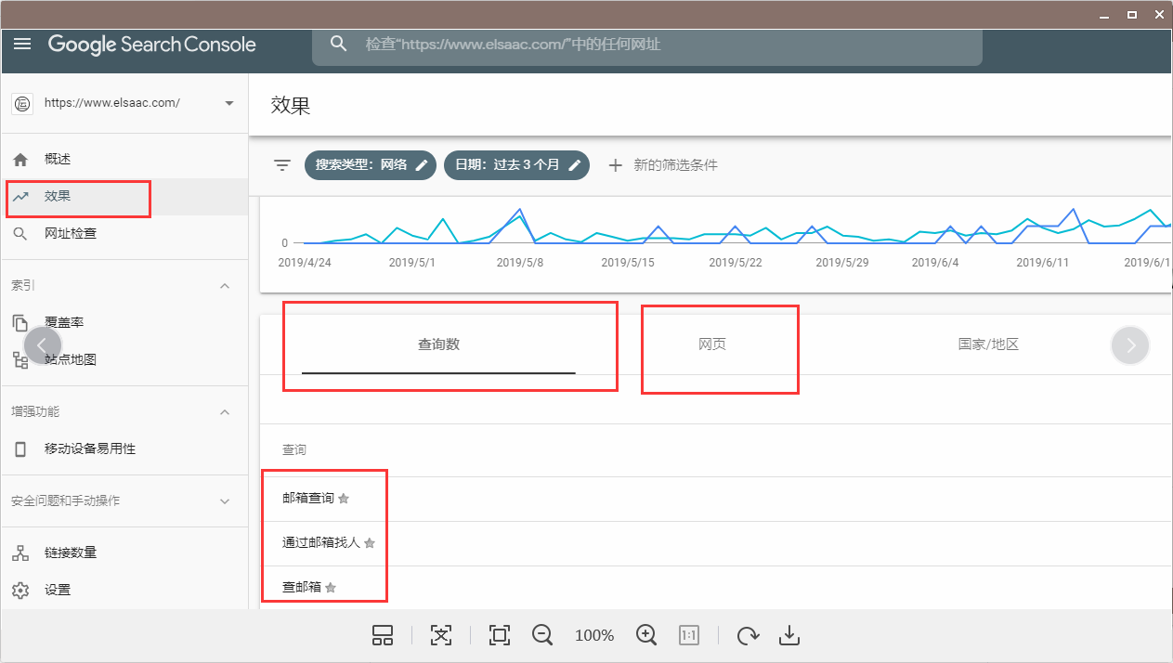Click the phone icon beside 移动设备易用性
The height and width of the screenshot is (663, 1173).
pyautogui.click(x=20, y=449)
